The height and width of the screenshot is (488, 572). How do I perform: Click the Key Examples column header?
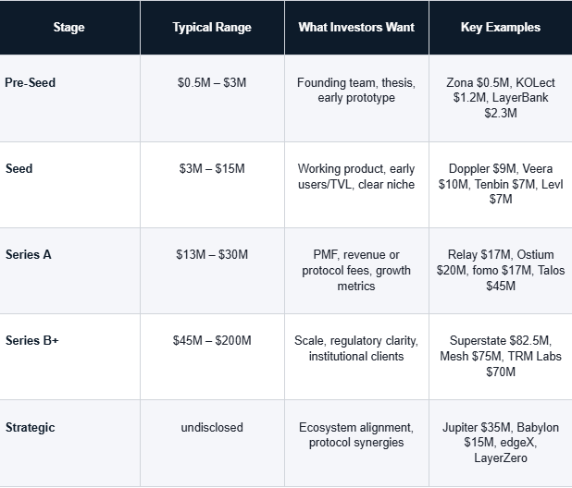501,28
